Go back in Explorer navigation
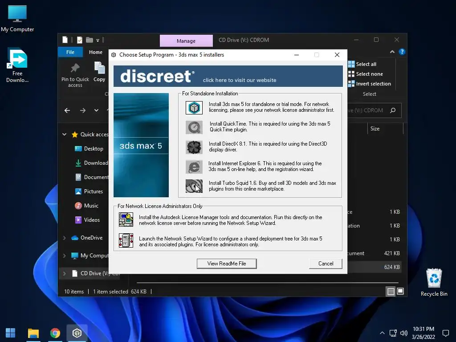 pos(67,110)
